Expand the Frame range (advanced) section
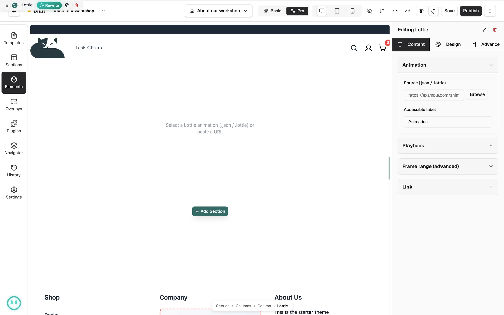Viewport: 504px width, 315px height. [x=448, y=166]
